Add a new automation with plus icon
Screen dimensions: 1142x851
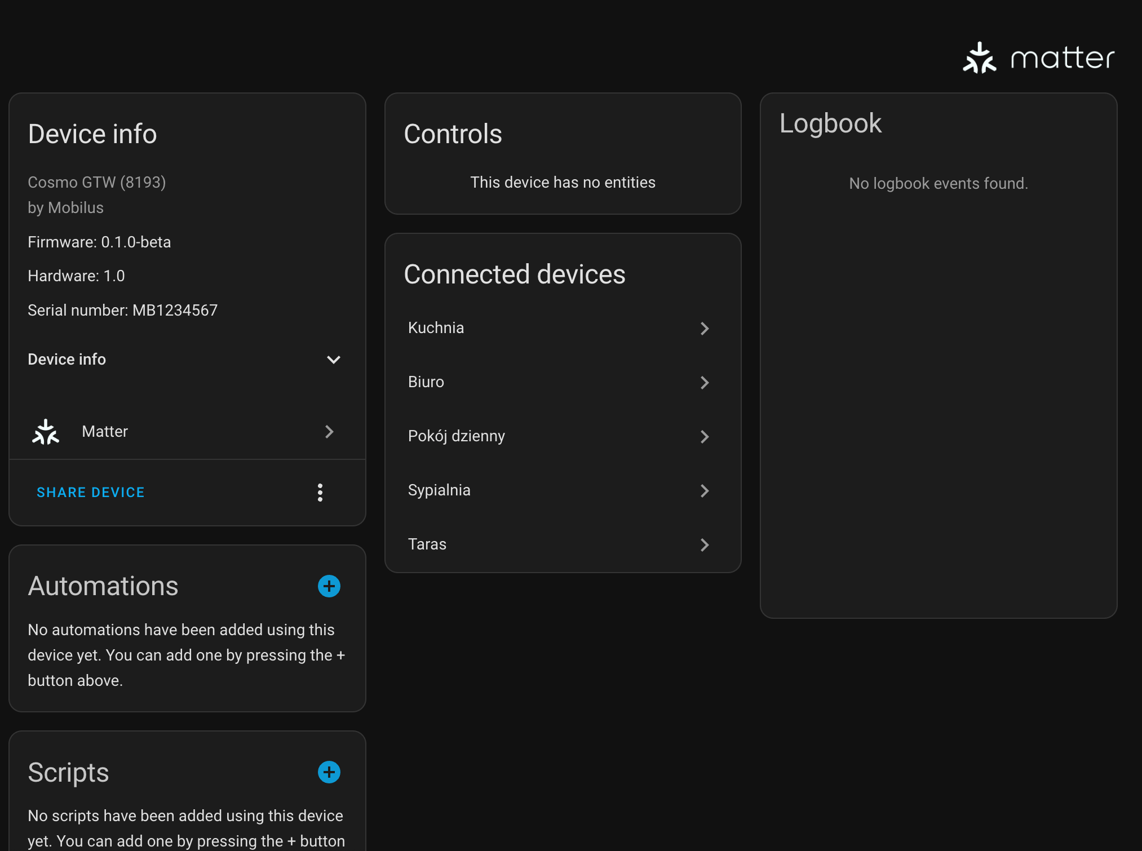point(329,586)
